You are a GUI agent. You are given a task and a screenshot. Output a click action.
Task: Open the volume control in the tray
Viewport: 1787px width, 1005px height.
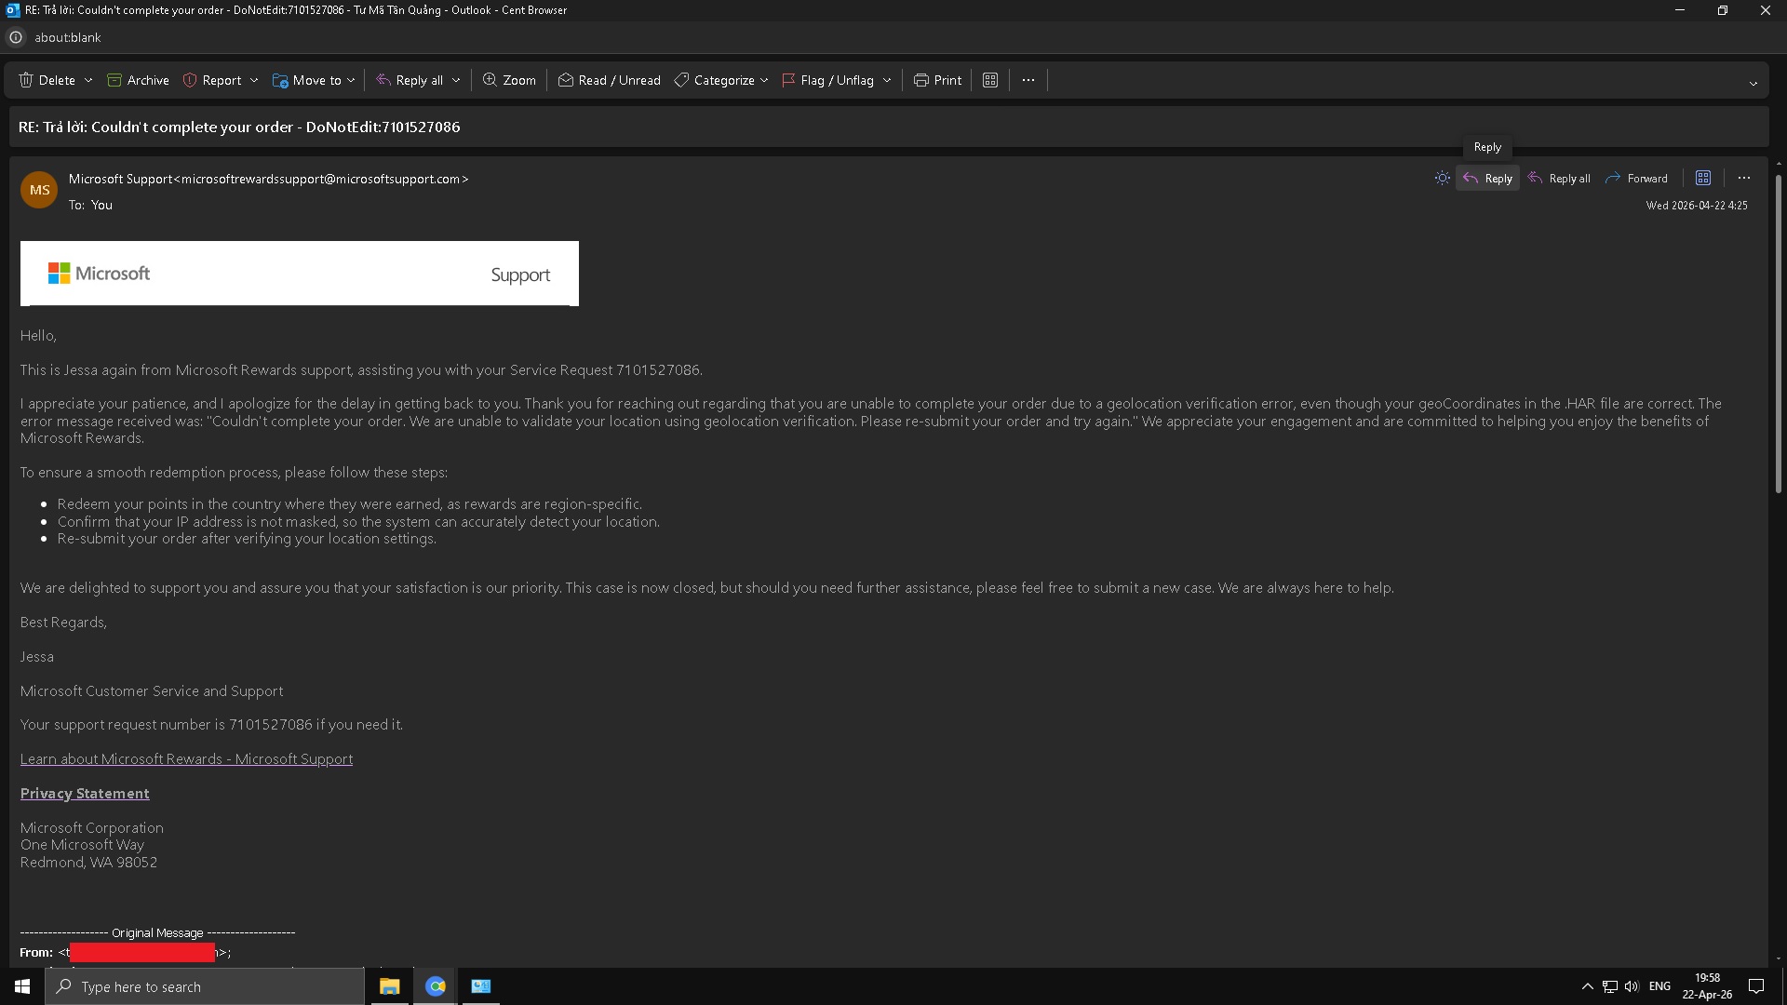(1632, 986)
